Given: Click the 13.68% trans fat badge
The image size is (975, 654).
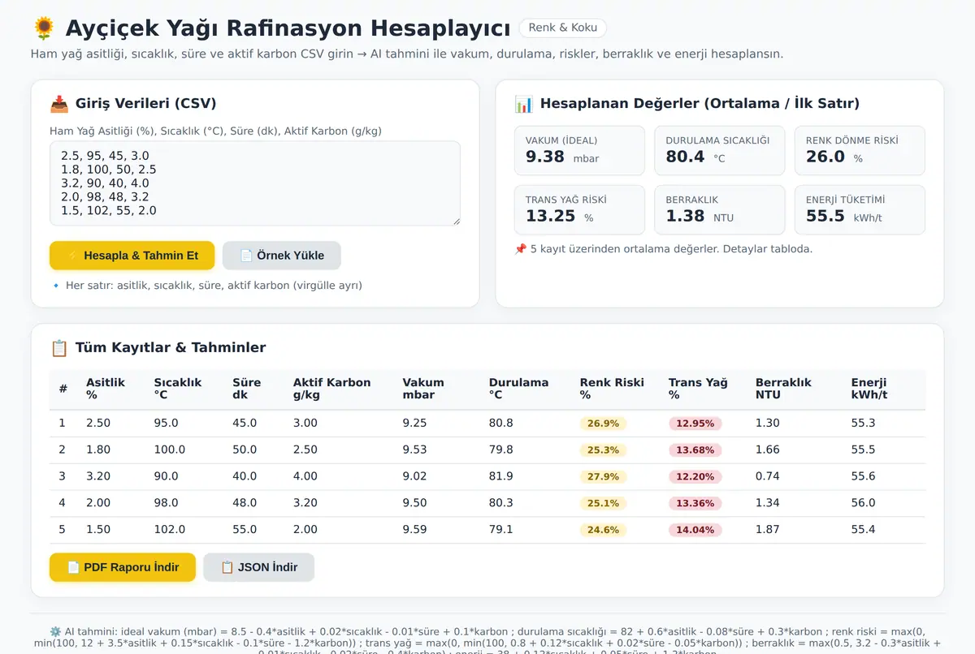Looking at the screenshot, I should [x=695, y=450].
